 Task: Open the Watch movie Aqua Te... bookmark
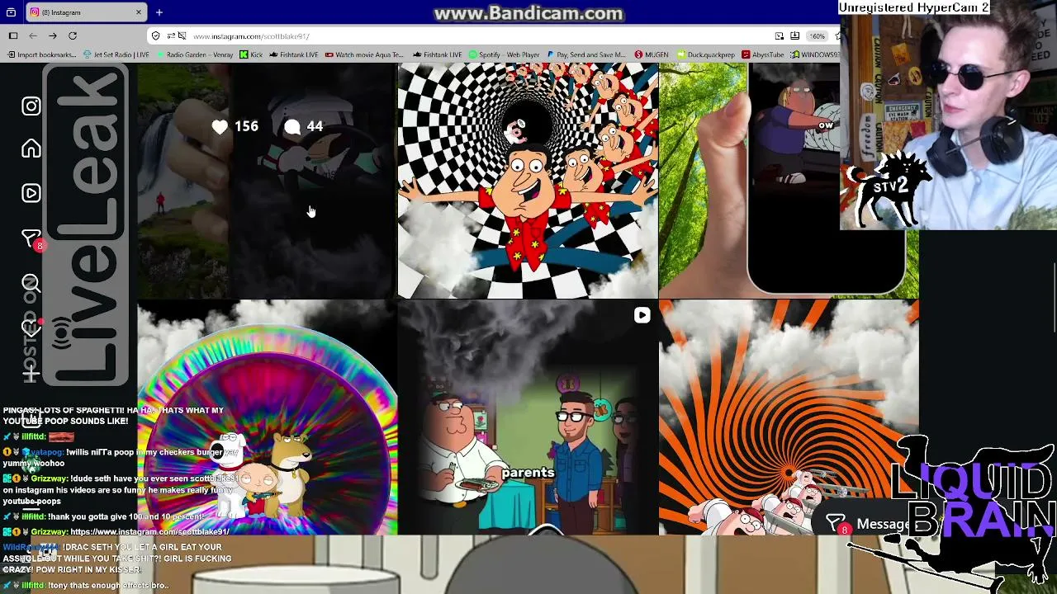364,54
